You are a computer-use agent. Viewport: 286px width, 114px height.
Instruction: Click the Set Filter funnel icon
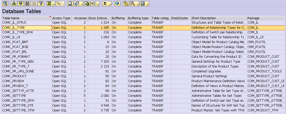pos(41,3)
